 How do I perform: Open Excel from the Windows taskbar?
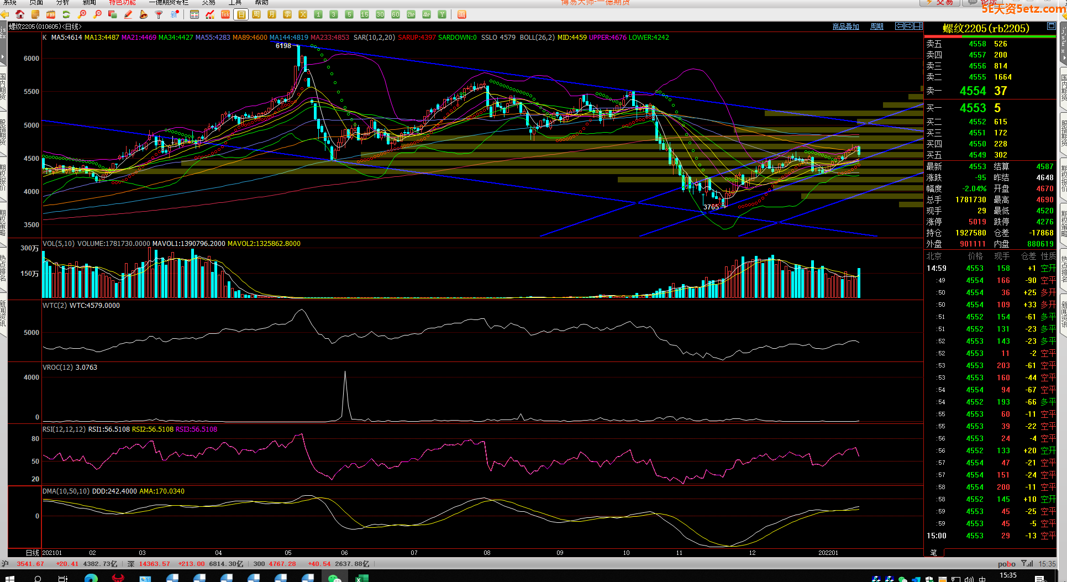point(361,578)
